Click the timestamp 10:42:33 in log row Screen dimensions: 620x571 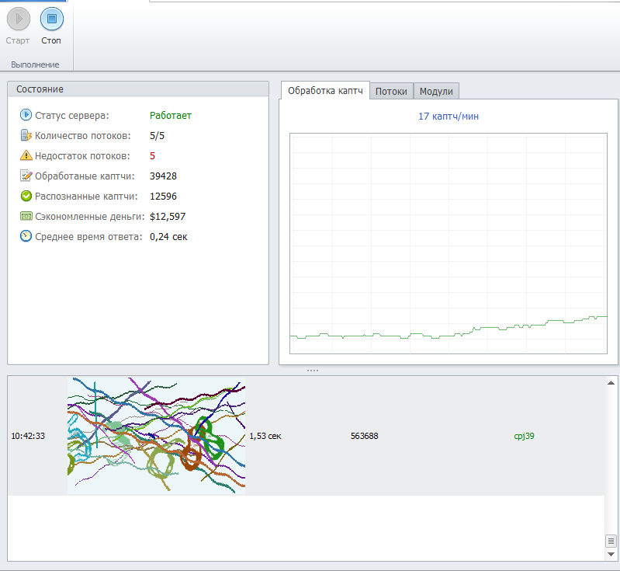point(28,436)
